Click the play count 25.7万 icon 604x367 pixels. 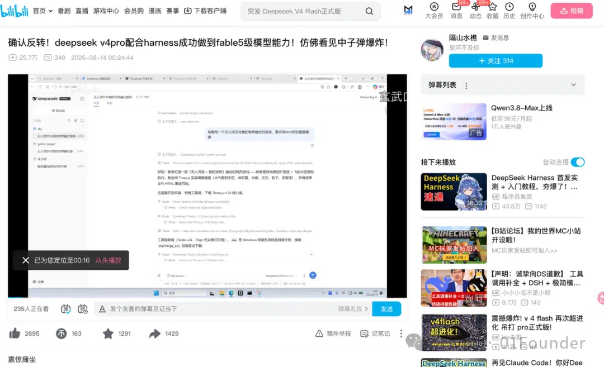[12, 58]
